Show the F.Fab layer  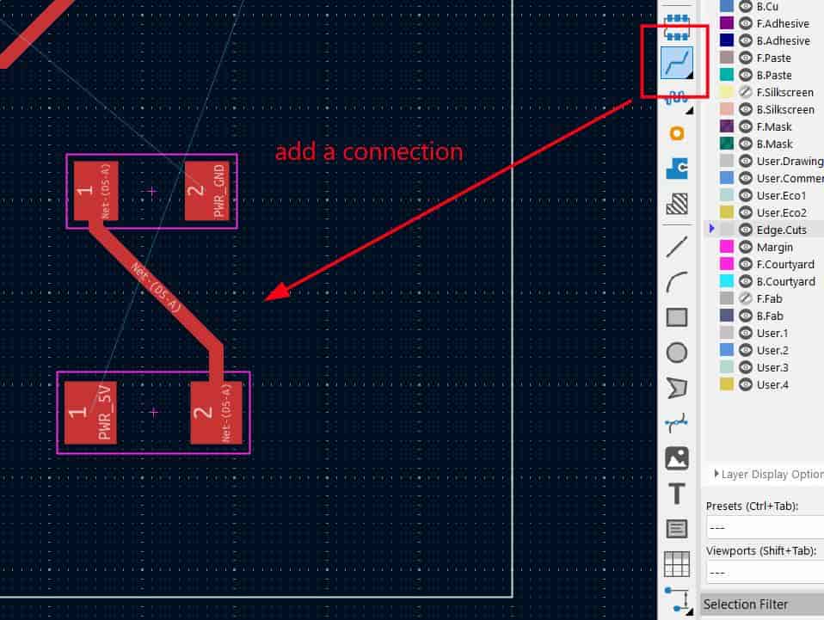(746, 298)
